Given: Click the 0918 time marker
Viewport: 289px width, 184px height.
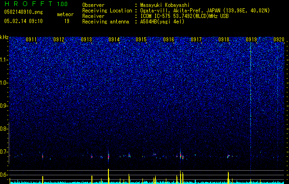Looking at the screenshot, I should click(x=224, y=40).
